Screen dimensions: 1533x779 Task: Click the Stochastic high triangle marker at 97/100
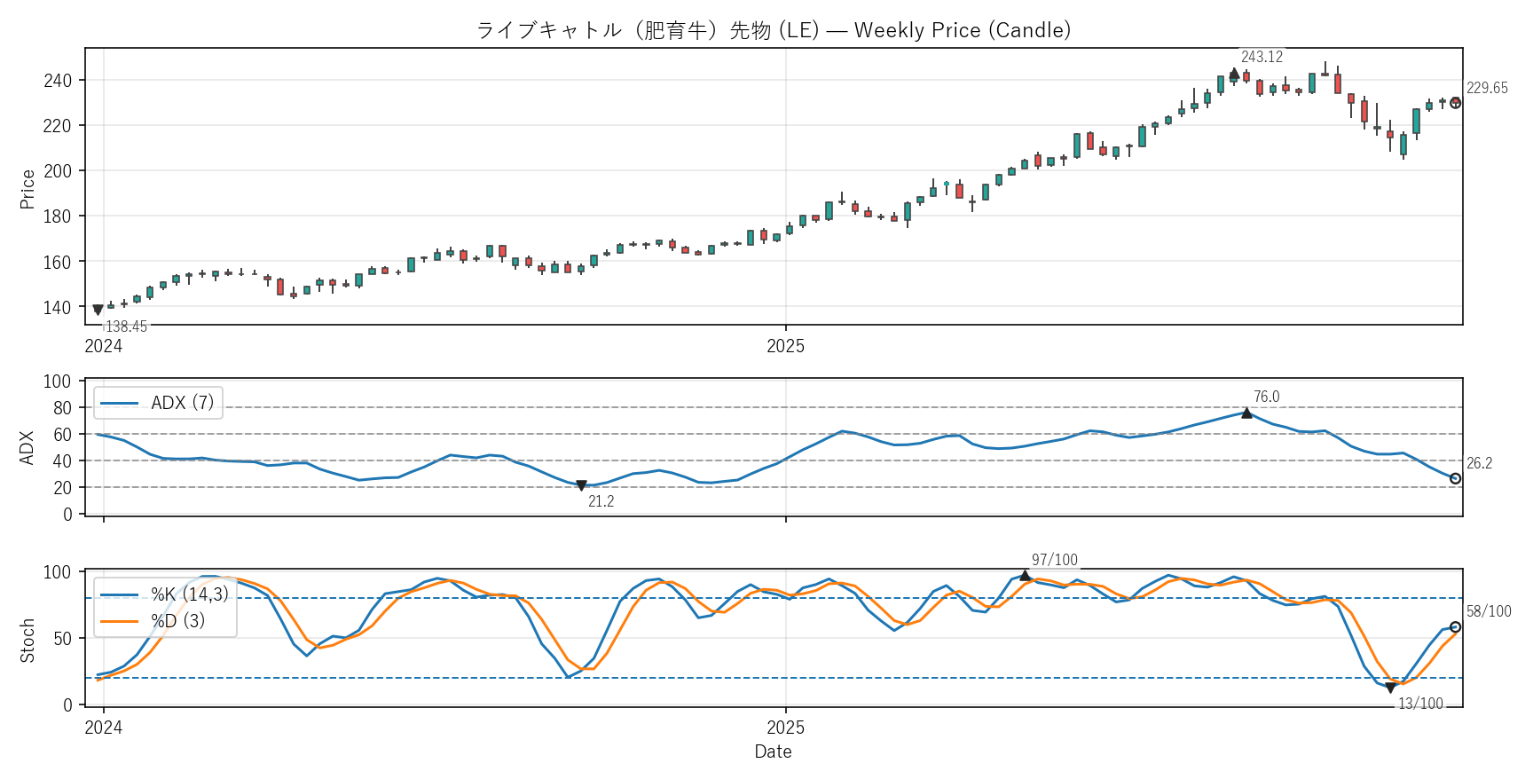point(1026,576)
